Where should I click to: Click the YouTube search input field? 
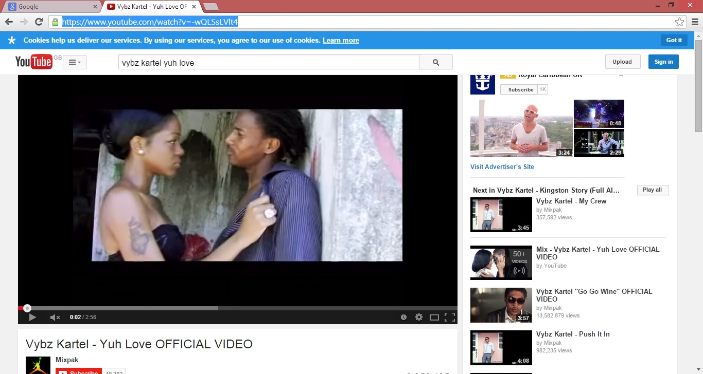269,62
